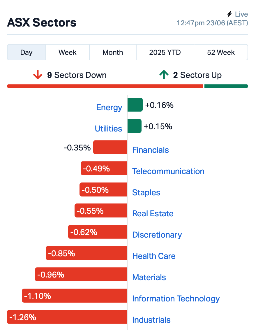The image size is (272, 330).
Task: Click the red down arrow icon
Action: coord(38,75)
